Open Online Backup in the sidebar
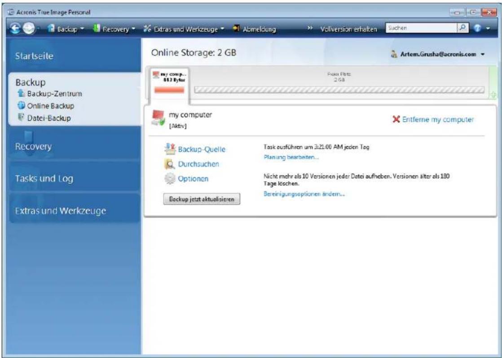 pyautogui.click(x=51, y=105)
